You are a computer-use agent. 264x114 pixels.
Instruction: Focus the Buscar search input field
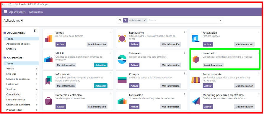click(x=183, y=21)
